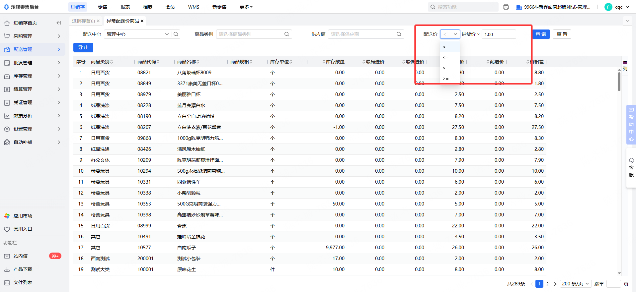The height and width of the screenshot is (292, 636).
Task: Open the 200 条/页 page size dropdown
Action: [576, 284]
